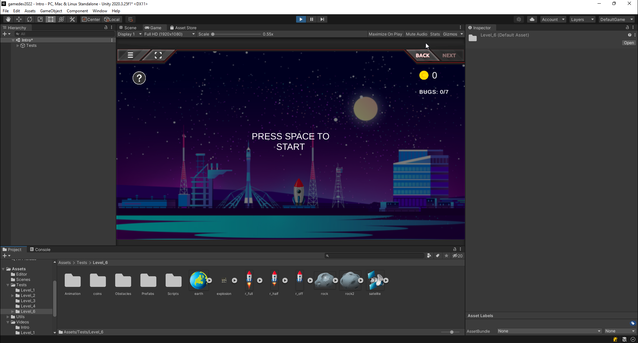Screen dimensions: 638x343
Task: Open Inspector help icon
Action: coord(629,35)
